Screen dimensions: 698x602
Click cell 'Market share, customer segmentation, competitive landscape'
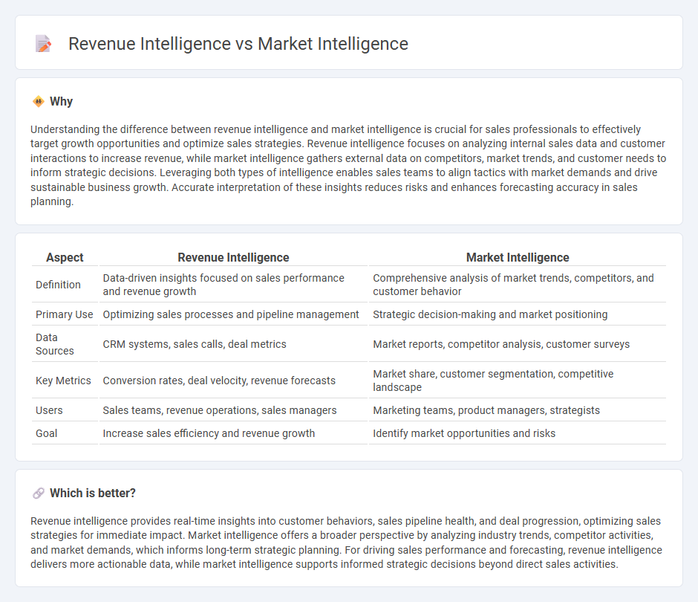pos(518,381)
